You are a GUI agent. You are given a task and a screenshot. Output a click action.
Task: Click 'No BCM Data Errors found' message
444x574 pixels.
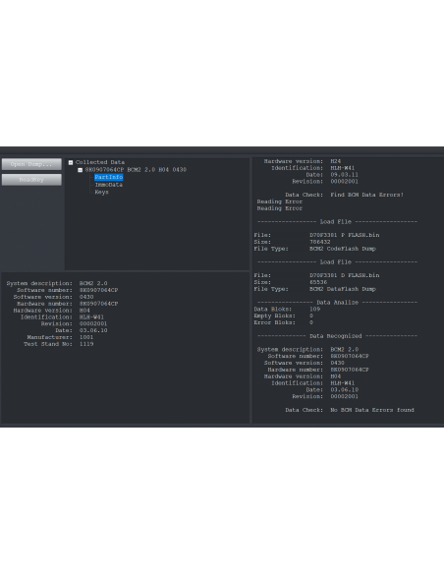[372, 410]
